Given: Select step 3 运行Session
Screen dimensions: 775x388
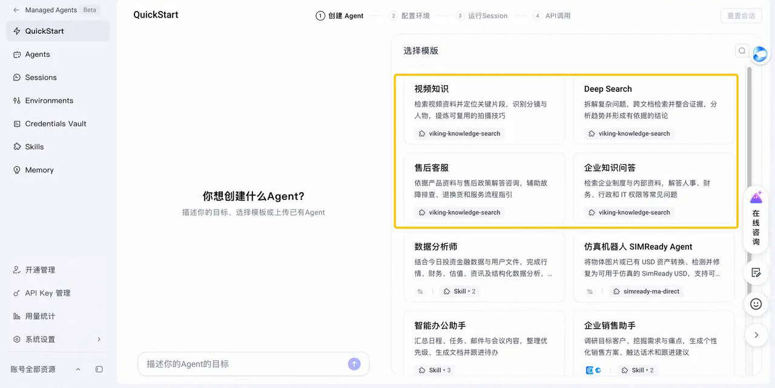Looking at the screenshot, I should tap(482, 16).
